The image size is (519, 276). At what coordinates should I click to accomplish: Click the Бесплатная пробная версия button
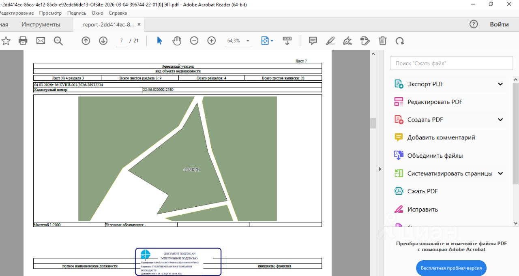click(451, 268)
